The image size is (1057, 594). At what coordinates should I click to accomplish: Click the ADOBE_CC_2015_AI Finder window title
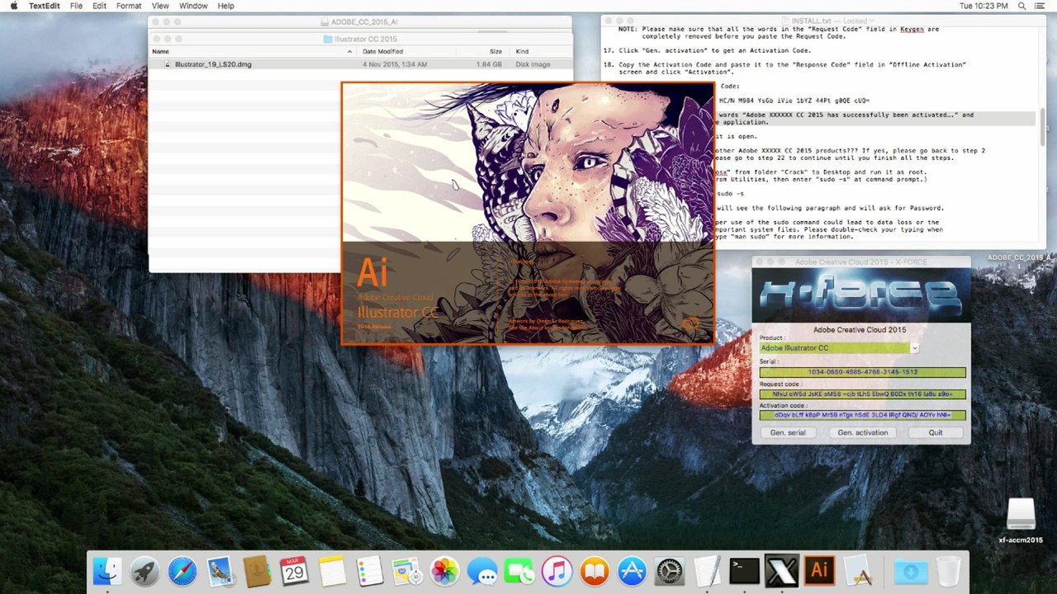coord(364,22)
